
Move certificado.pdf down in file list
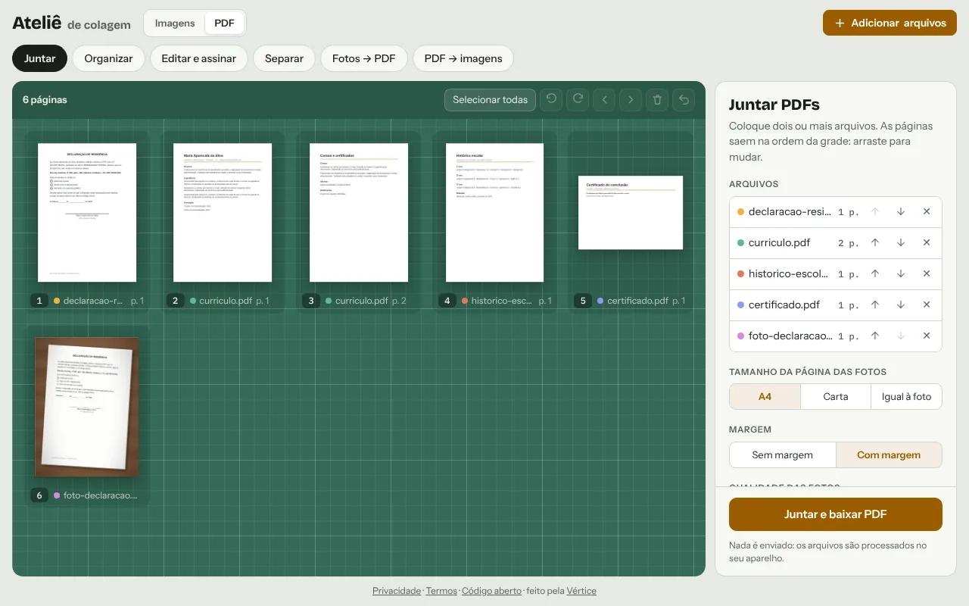click(x=901, y=305)
